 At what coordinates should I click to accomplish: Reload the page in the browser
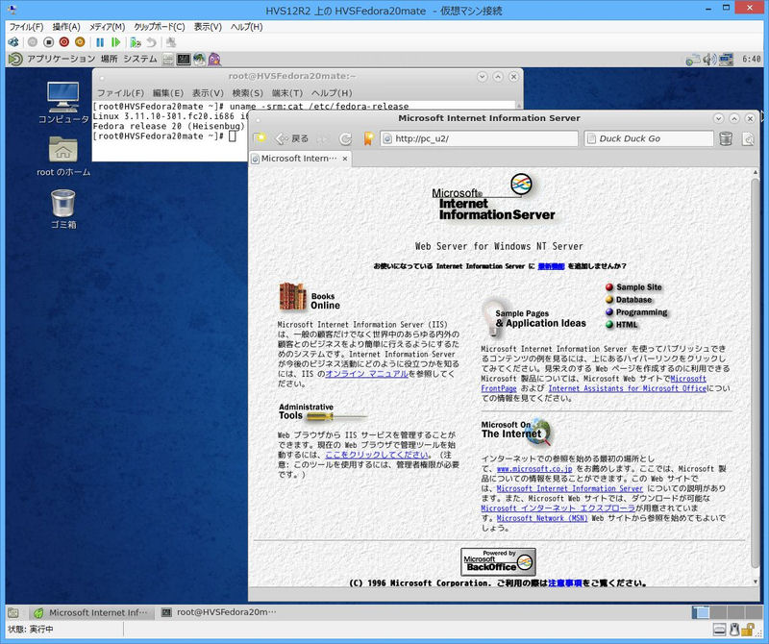pyautogui.click(x=346, y=138)
